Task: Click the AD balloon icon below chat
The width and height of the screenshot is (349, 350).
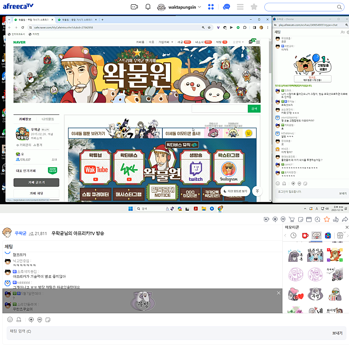Action: 40,320
